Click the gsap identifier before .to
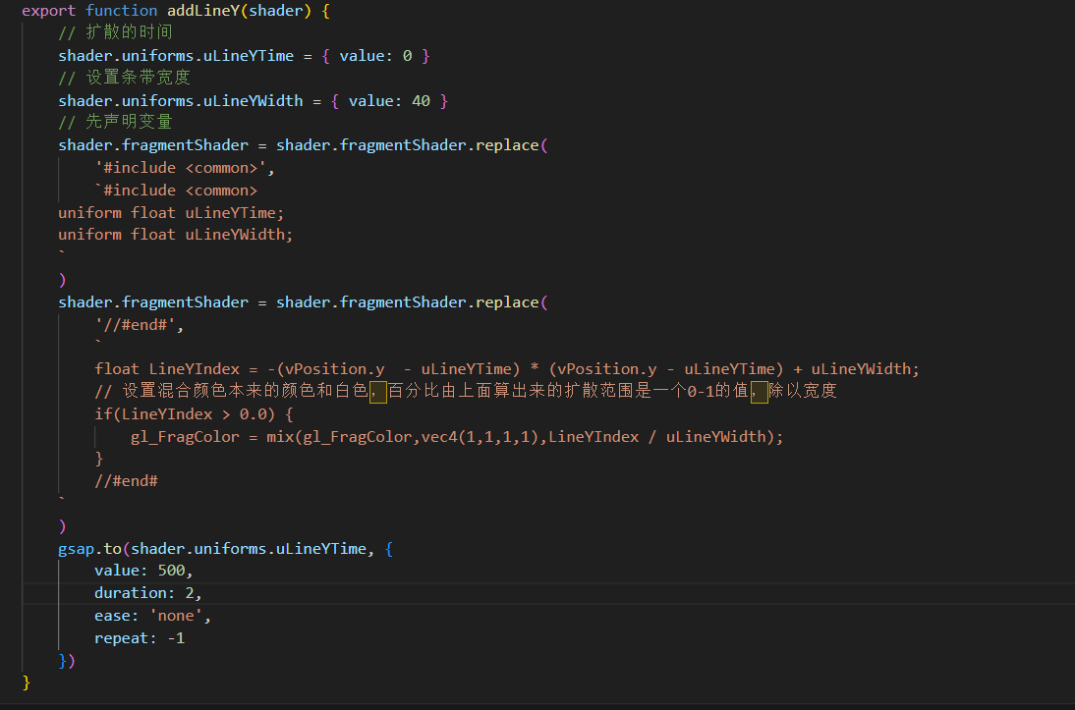Screen dimensions: 1075x710 click(x=77, y=548)
